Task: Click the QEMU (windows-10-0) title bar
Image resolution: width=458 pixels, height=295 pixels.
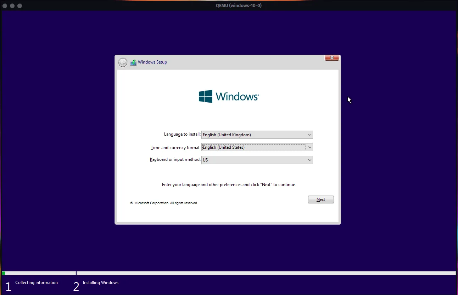Action: [x=238, y=5]
